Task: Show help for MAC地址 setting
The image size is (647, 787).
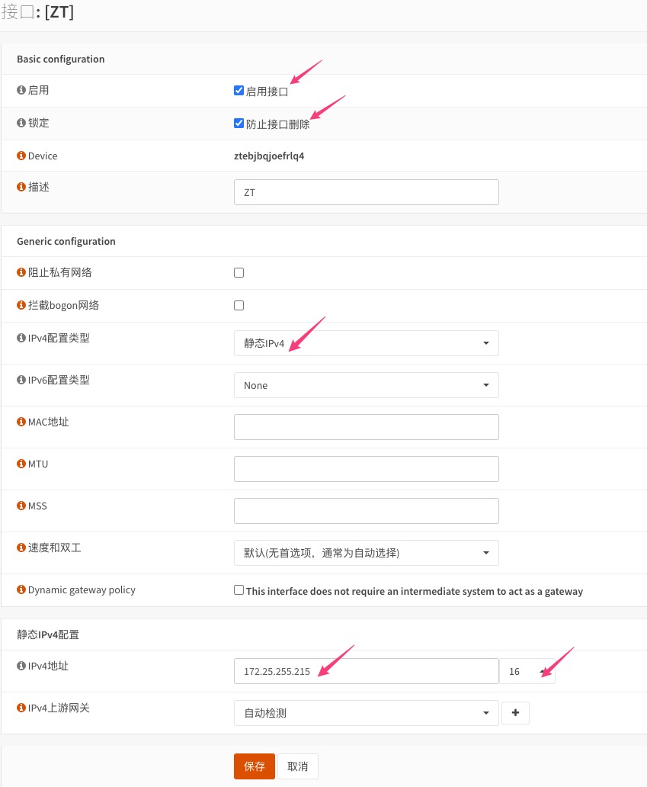Action: click(21, 422)
